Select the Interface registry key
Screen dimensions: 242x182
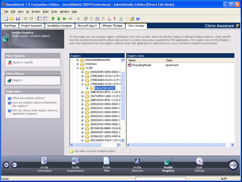[x=91, y=64]
